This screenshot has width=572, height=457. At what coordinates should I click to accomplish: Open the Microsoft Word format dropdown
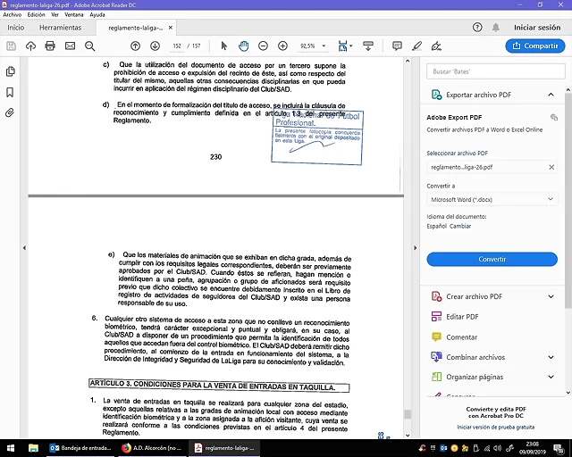coord(492,200)
